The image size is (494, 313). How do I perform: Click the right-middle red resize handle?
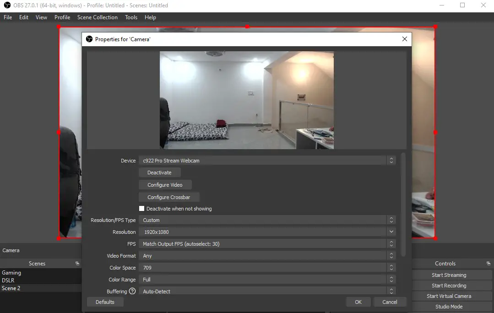(x=435, y=133)
